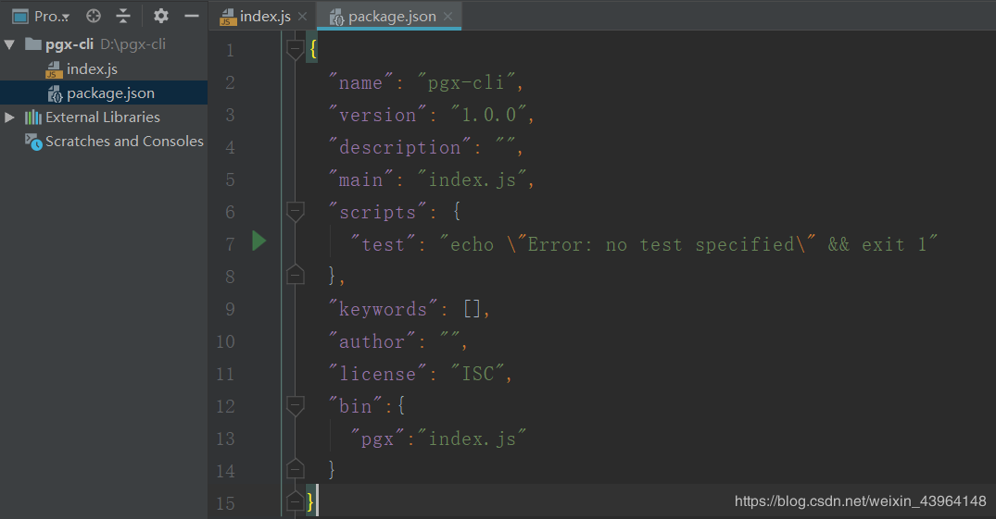Click the Scratches and Consoles icon
Viewport: 996px width, 519px height.
[33, 142]
